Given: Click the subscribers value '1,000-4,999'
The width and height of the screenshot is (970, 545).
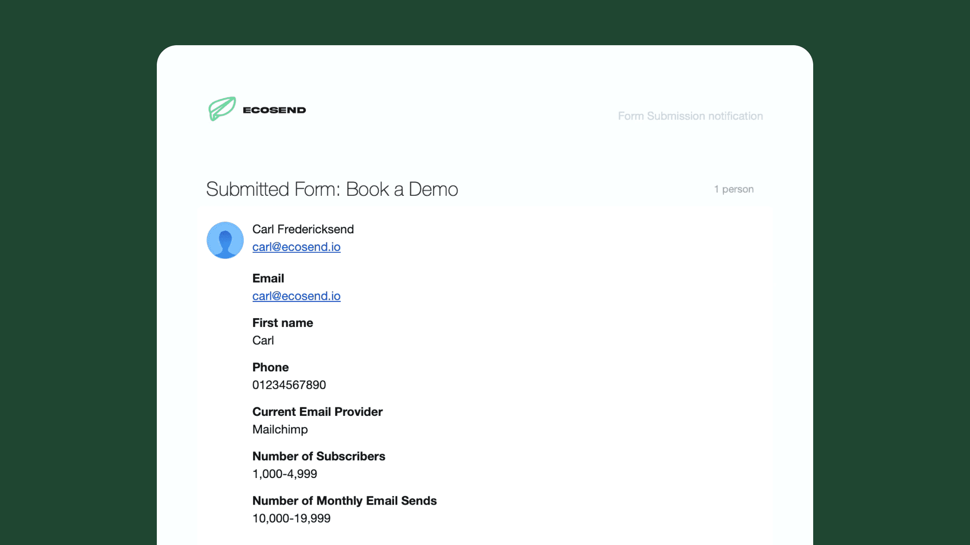Looking at the screenshot, I should tap(285, 474).
